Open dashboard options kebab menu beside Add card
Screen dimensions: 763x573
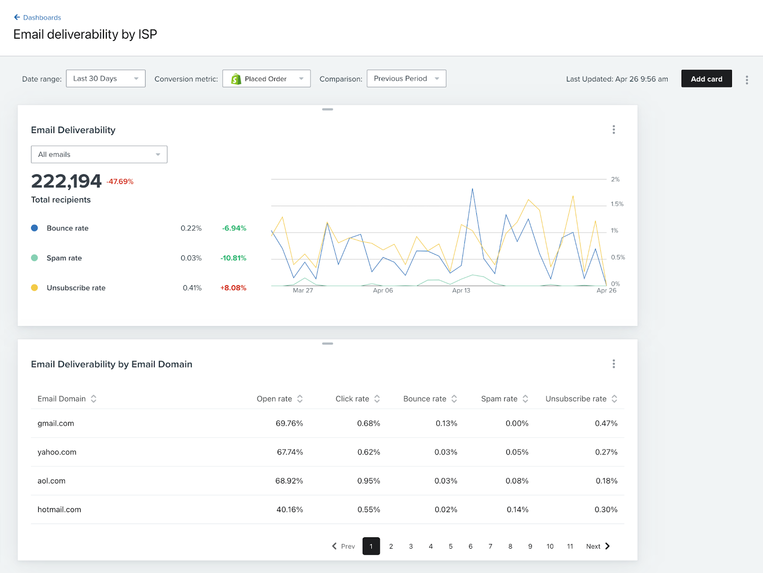(747, 80)
